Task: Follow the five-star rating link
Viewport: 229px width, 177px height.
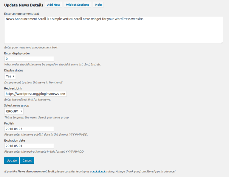Action: tap(99, 172)
